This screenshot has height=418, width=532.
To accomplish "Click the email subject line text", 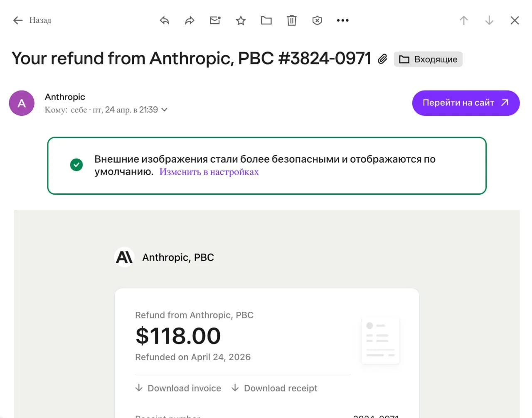I will click(191, 59).
